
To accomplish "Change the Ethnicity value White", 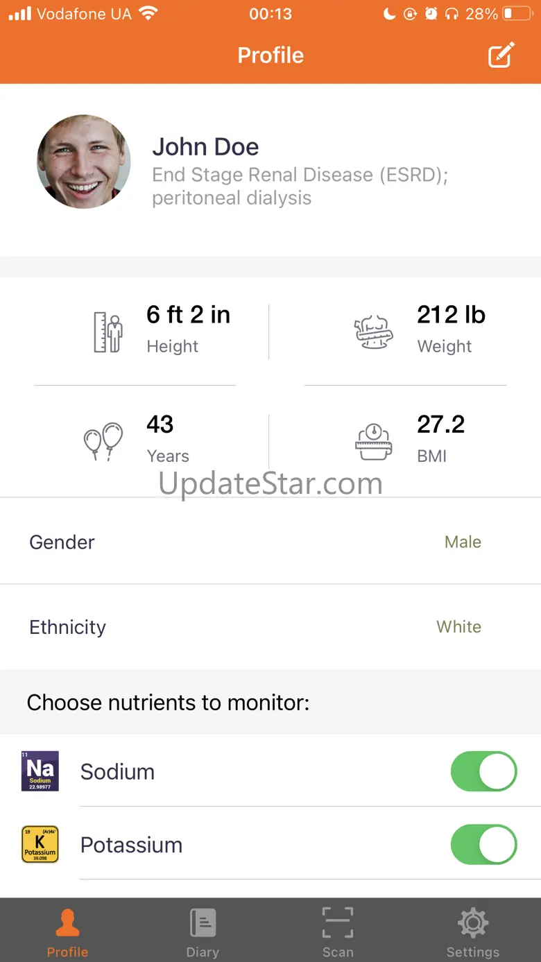I will (x=458, y=627).
